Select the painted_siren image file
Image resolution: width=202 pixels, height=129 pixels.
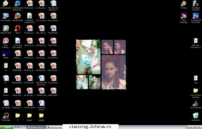[41, 92]
